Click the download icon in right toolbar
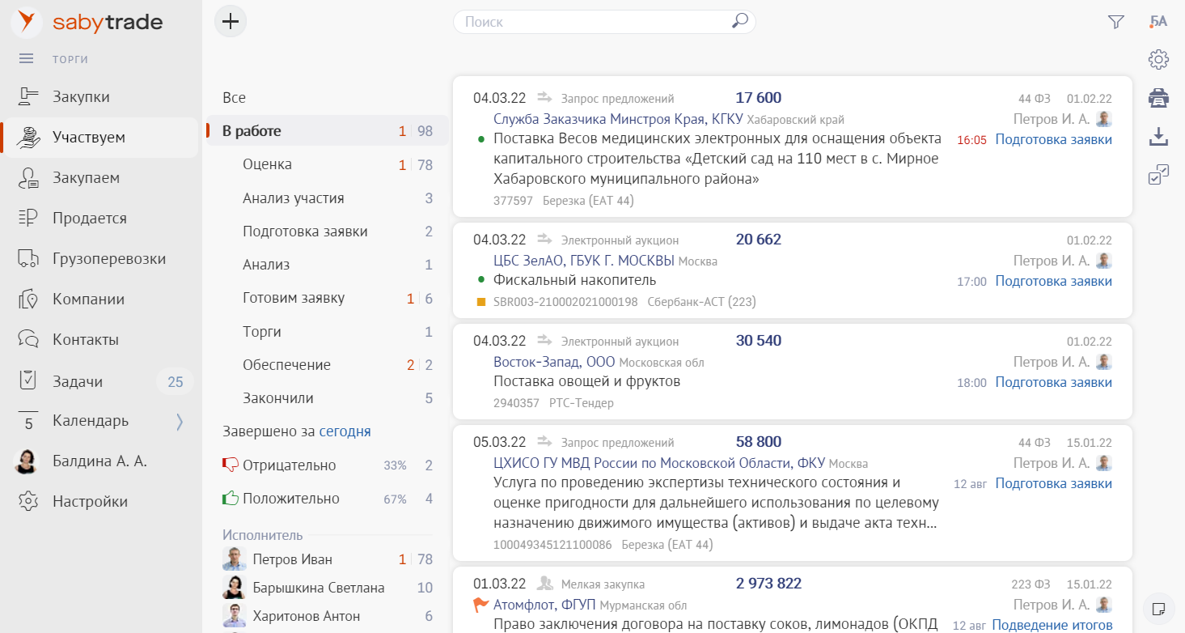1185x633 pixels. point(1158,137)
